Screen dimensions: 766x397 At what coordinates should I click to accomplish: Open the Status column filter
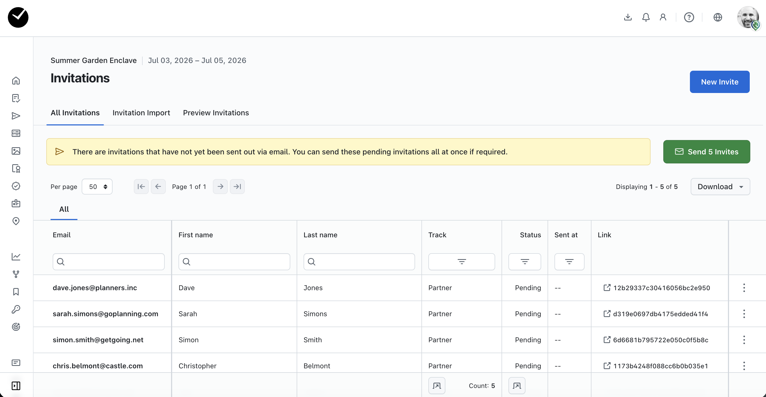pyautogui.click(x=524, y=261)
